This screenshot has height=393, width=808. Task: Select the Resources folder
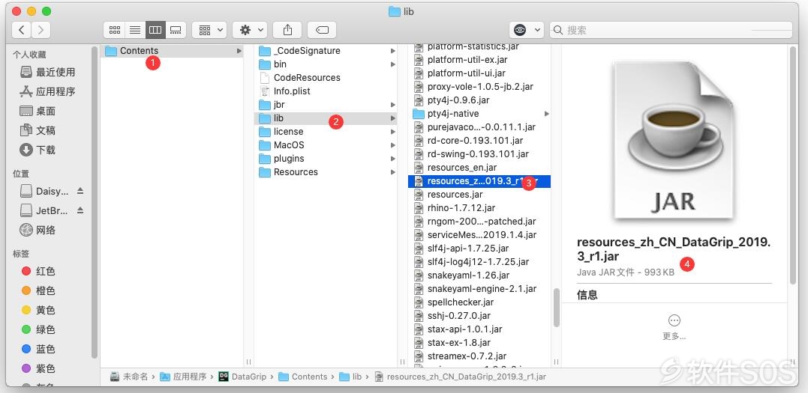(326, 172)
